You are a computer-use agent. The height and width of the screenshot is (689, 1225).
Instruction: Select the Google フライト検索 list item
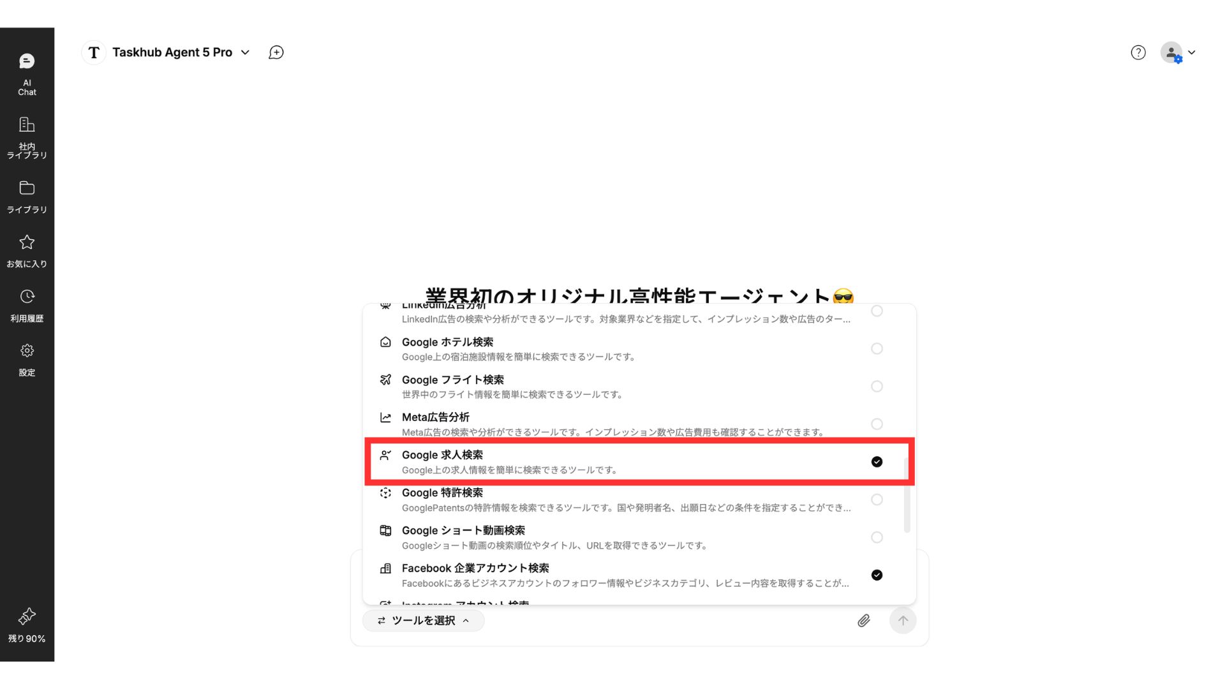point(638,387)
